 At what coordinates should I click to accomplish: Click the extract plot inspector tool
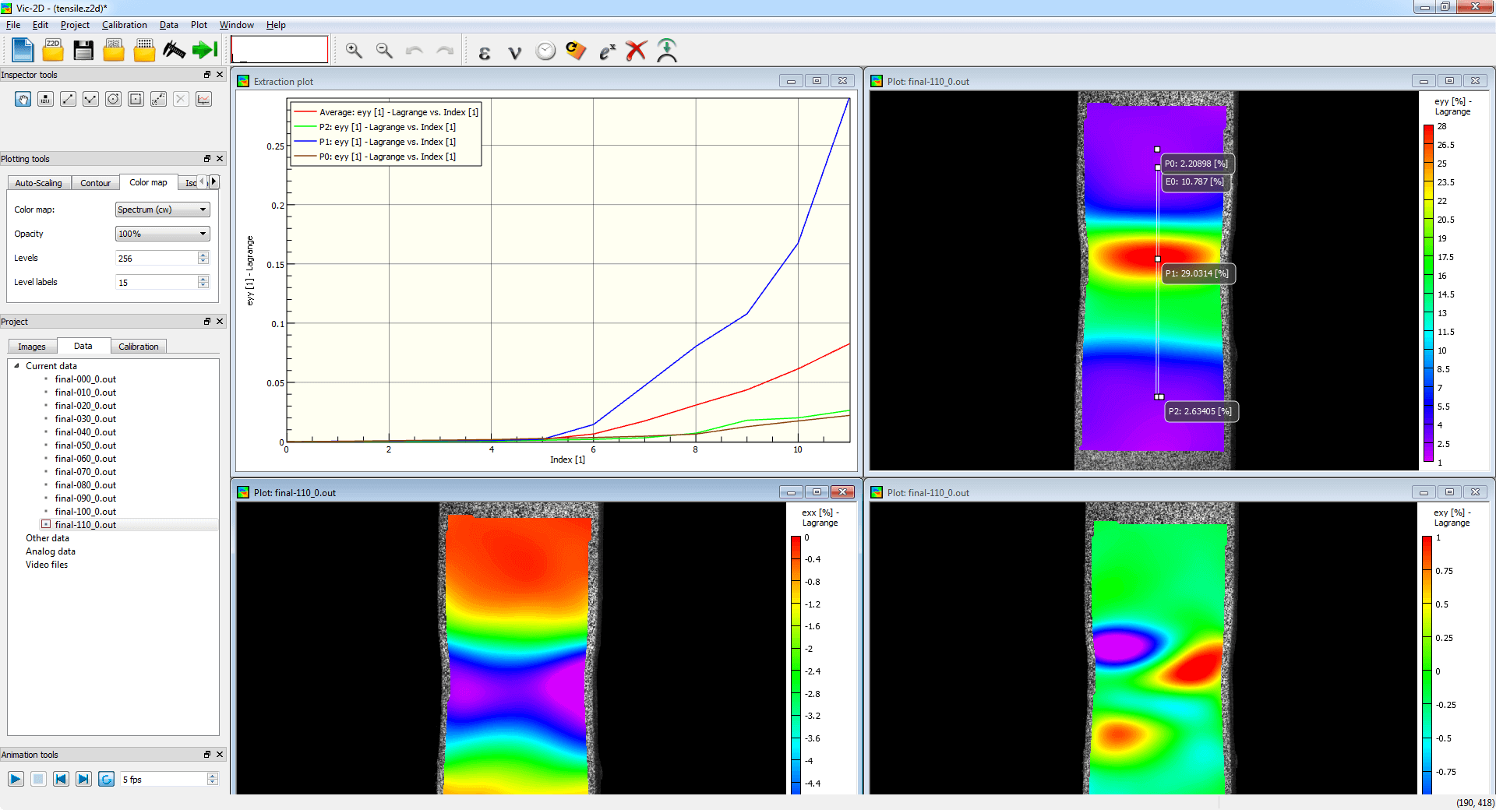204,99
